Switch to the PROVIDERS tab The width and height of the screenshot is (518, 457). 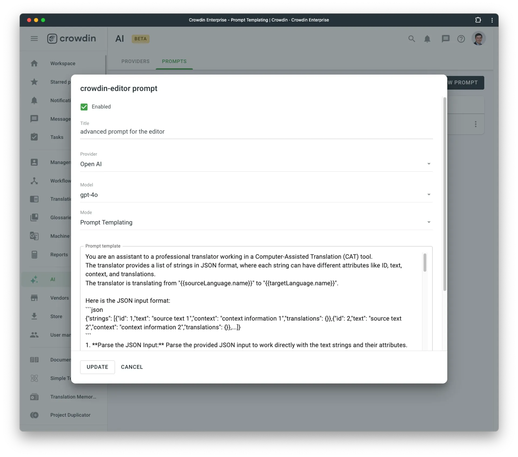click(135, 61)
